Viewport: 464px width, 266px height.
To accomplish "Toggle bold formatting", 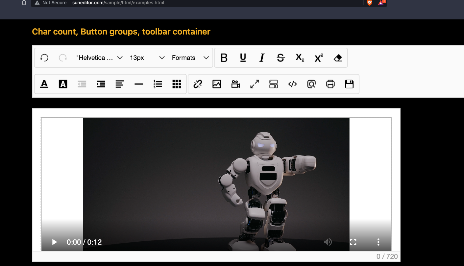I will [x=224, y=58].
